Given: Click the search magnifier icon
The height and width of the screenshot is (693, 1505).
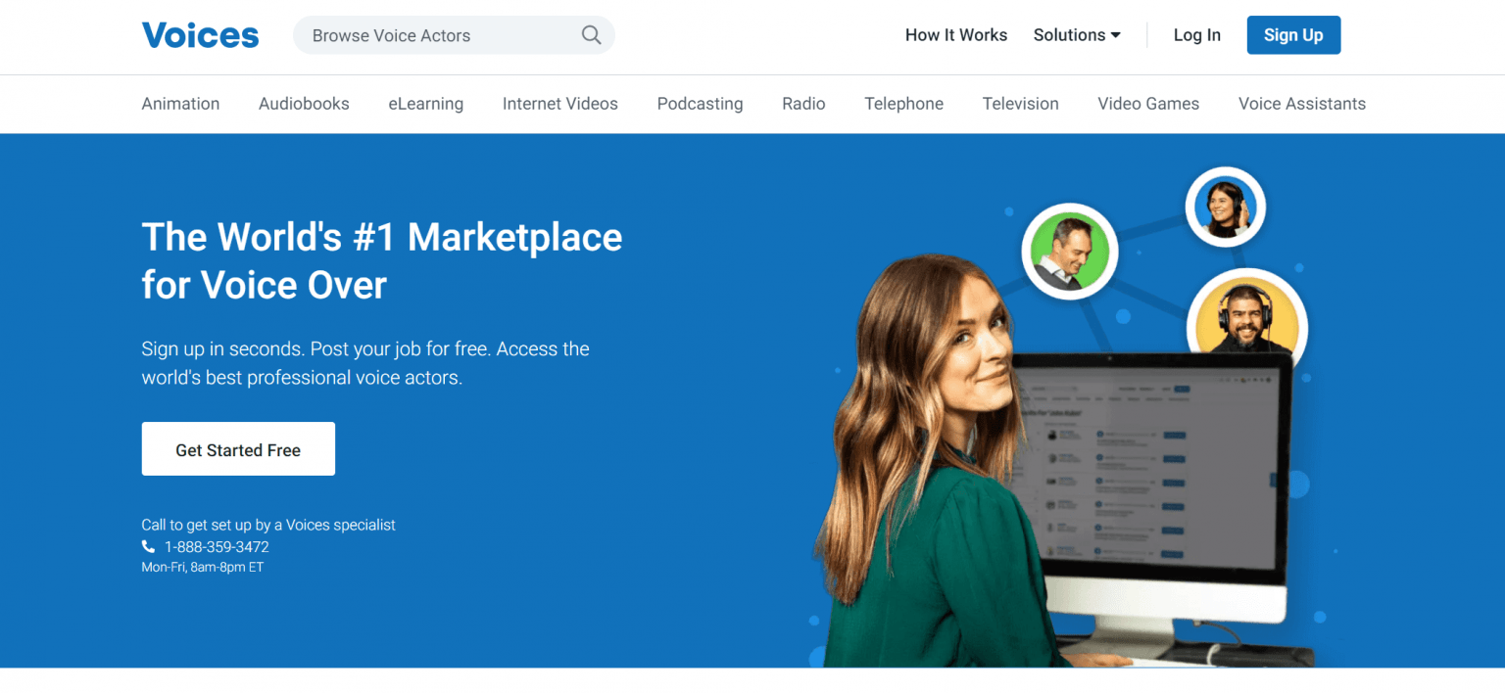Looking at the screenshot, I should [591, 35].
